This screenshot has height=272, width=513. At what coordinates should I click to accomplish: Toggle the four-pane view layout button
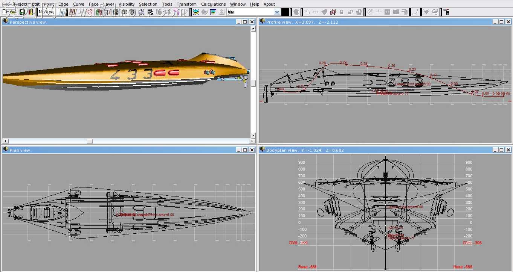221,12
